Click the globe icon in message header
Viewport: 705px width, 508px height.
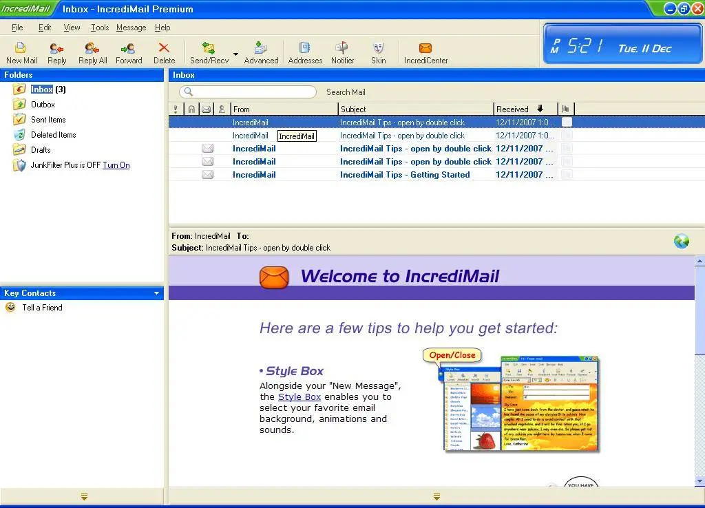tap(681, 241)
